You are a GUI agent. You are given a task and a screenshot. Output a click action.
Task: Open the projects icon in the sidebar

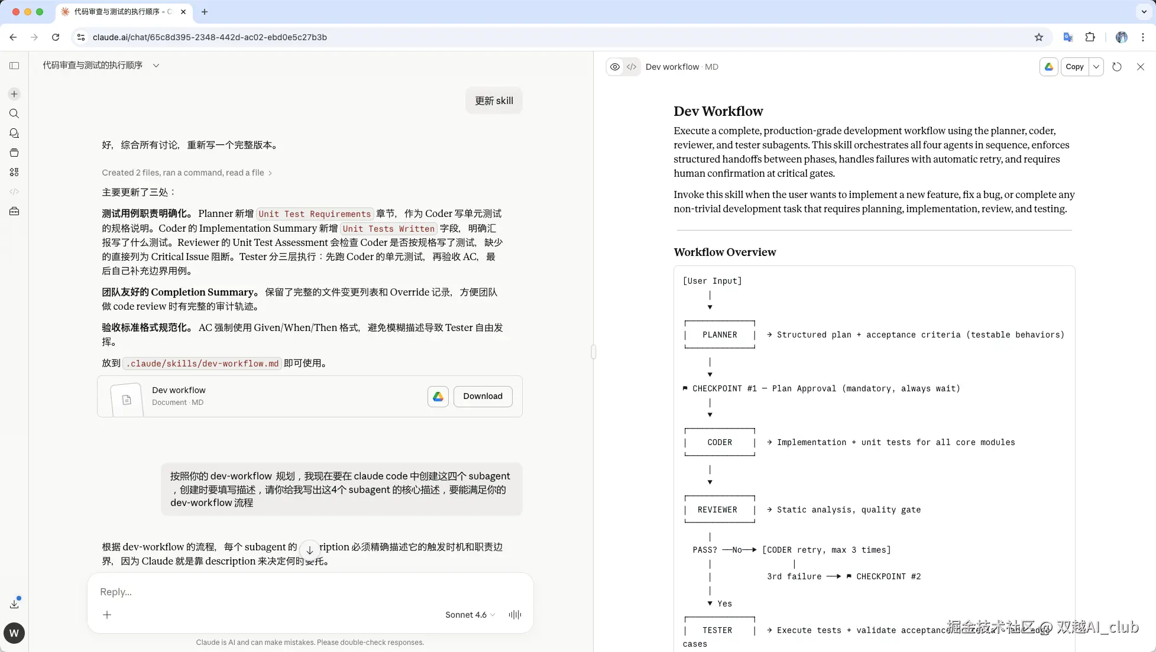pyautogui.click(x=14, y=153)
